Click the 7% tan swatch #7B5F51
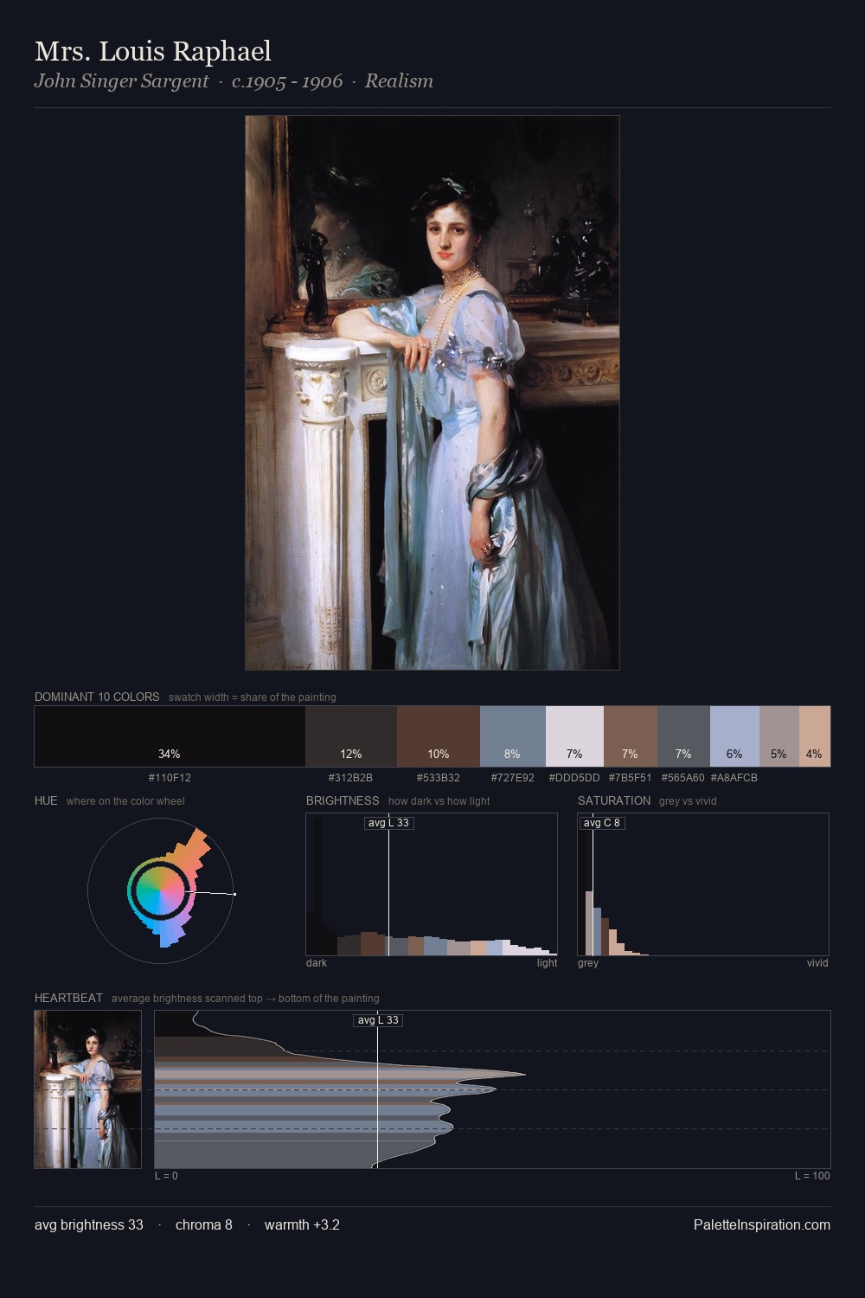Image resolution: width=865 pixels, height=1298 pixels. pos(631,736)
